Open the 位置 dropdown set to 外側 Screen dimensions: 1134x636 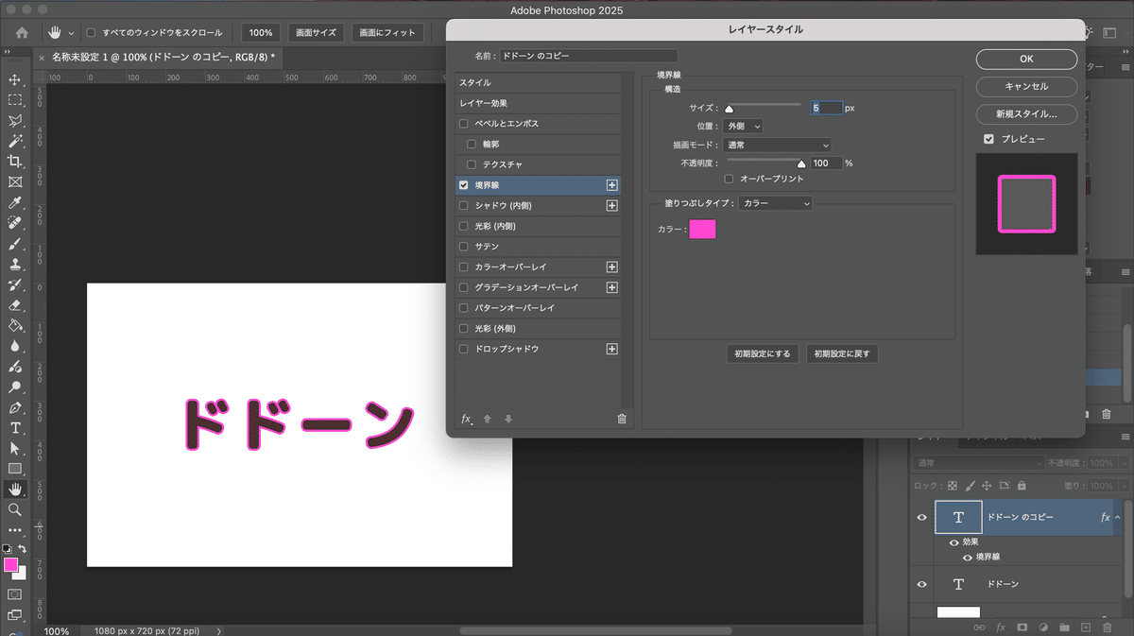click(744, 126)
